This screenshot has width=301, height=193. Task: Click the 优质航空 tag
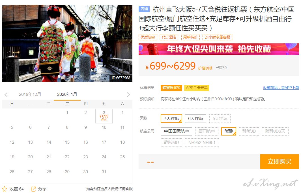point(148,37)
